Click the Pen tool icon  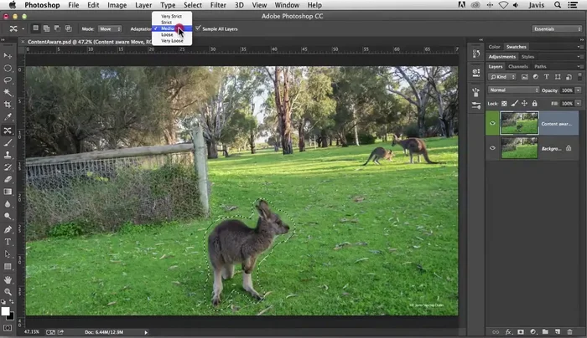8,228
